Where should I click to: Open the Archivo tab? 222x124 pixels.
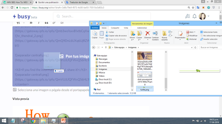click(95, 28)
